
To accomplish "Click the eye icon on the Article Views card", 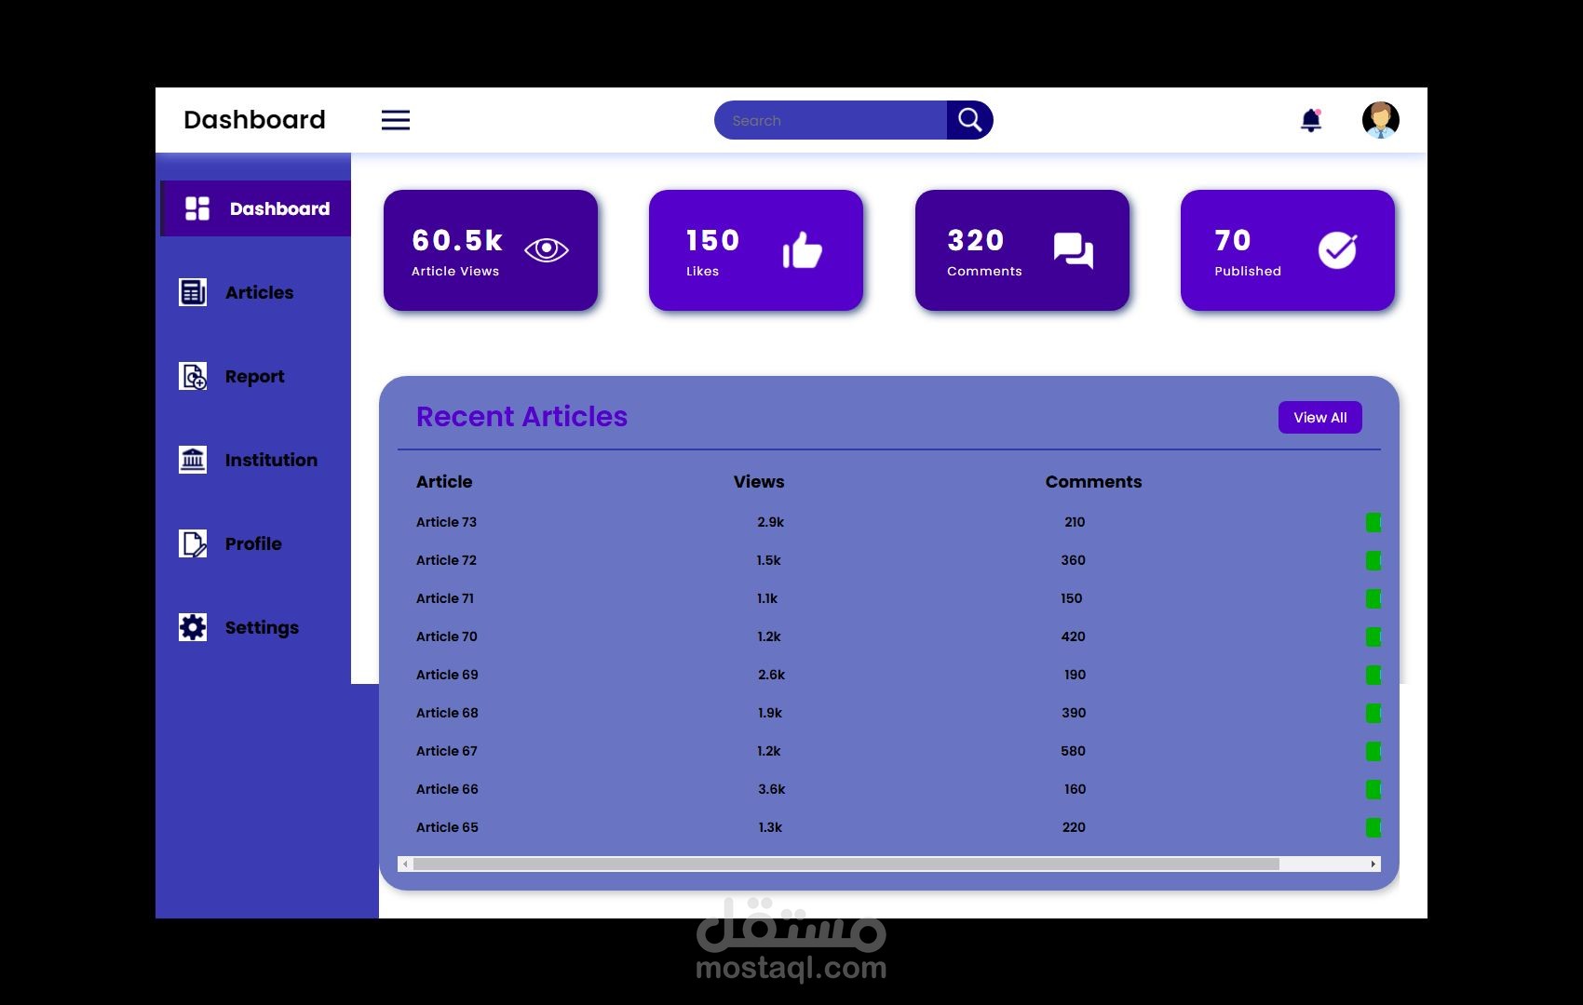I will (x=547, y=249).
